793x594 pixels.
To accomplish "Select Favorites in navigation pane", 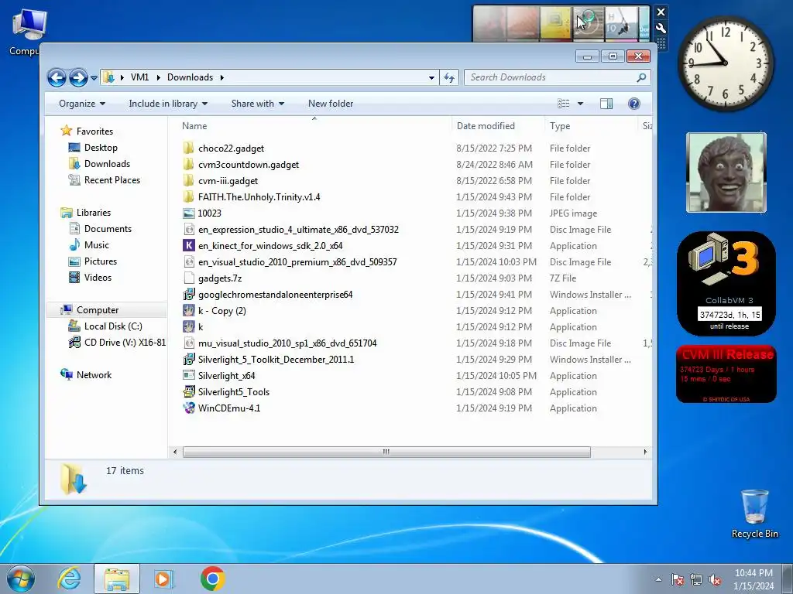I will pos(94,131).
